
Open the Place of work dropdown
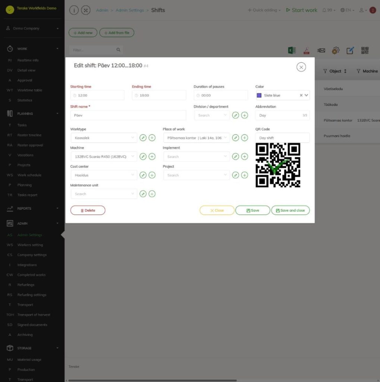tap(197, 138)
